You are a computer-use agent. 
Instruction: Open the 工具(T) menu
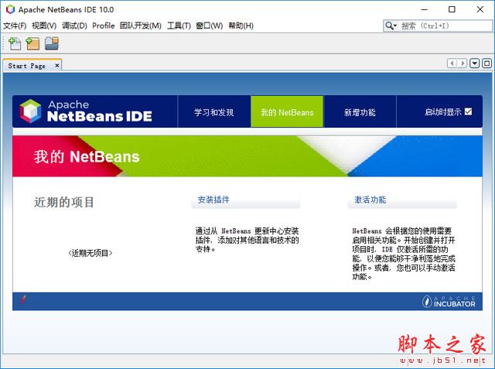179,26
